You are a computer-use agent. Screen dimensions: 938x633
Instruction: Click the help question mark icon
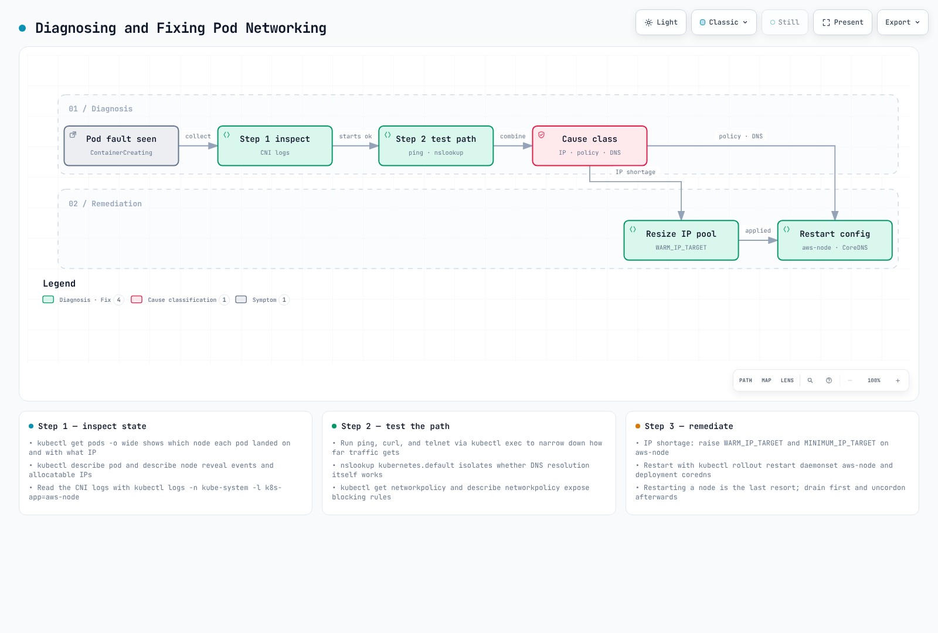[829, 380]
